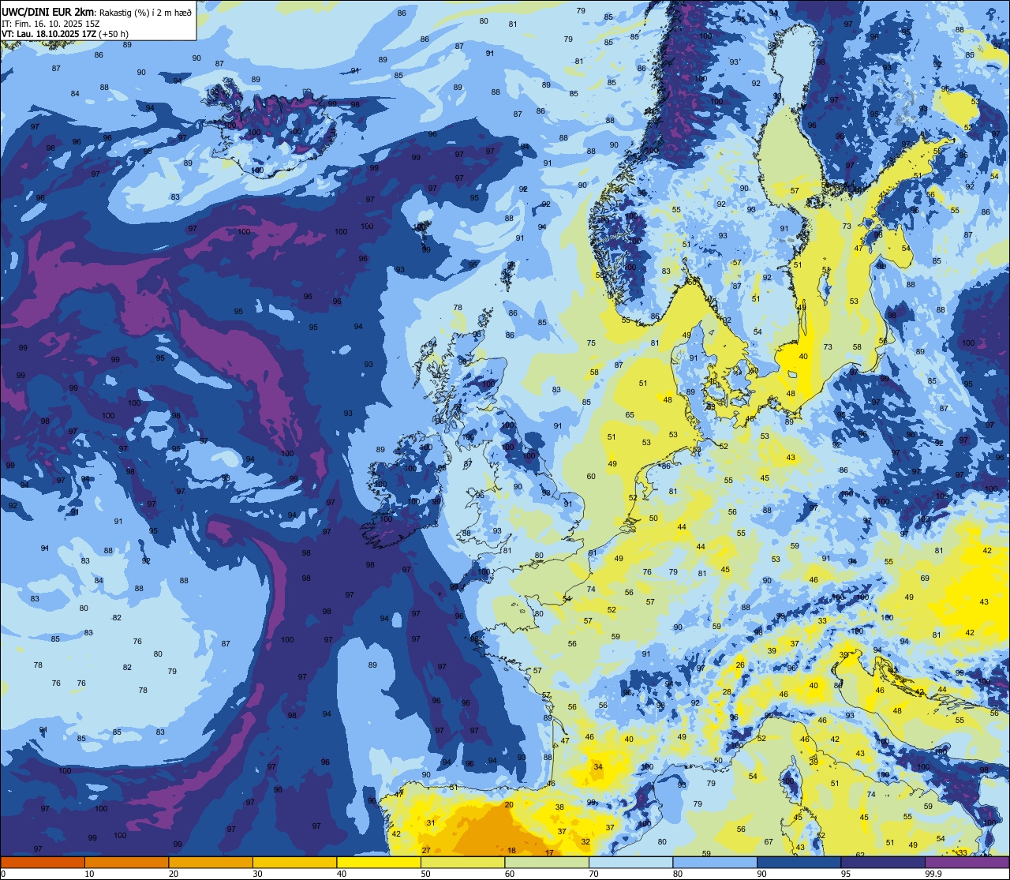Click the humidity value '31' in Spain
The height and width of the screenshot is (880, 1010).
[x=430, y=822]
